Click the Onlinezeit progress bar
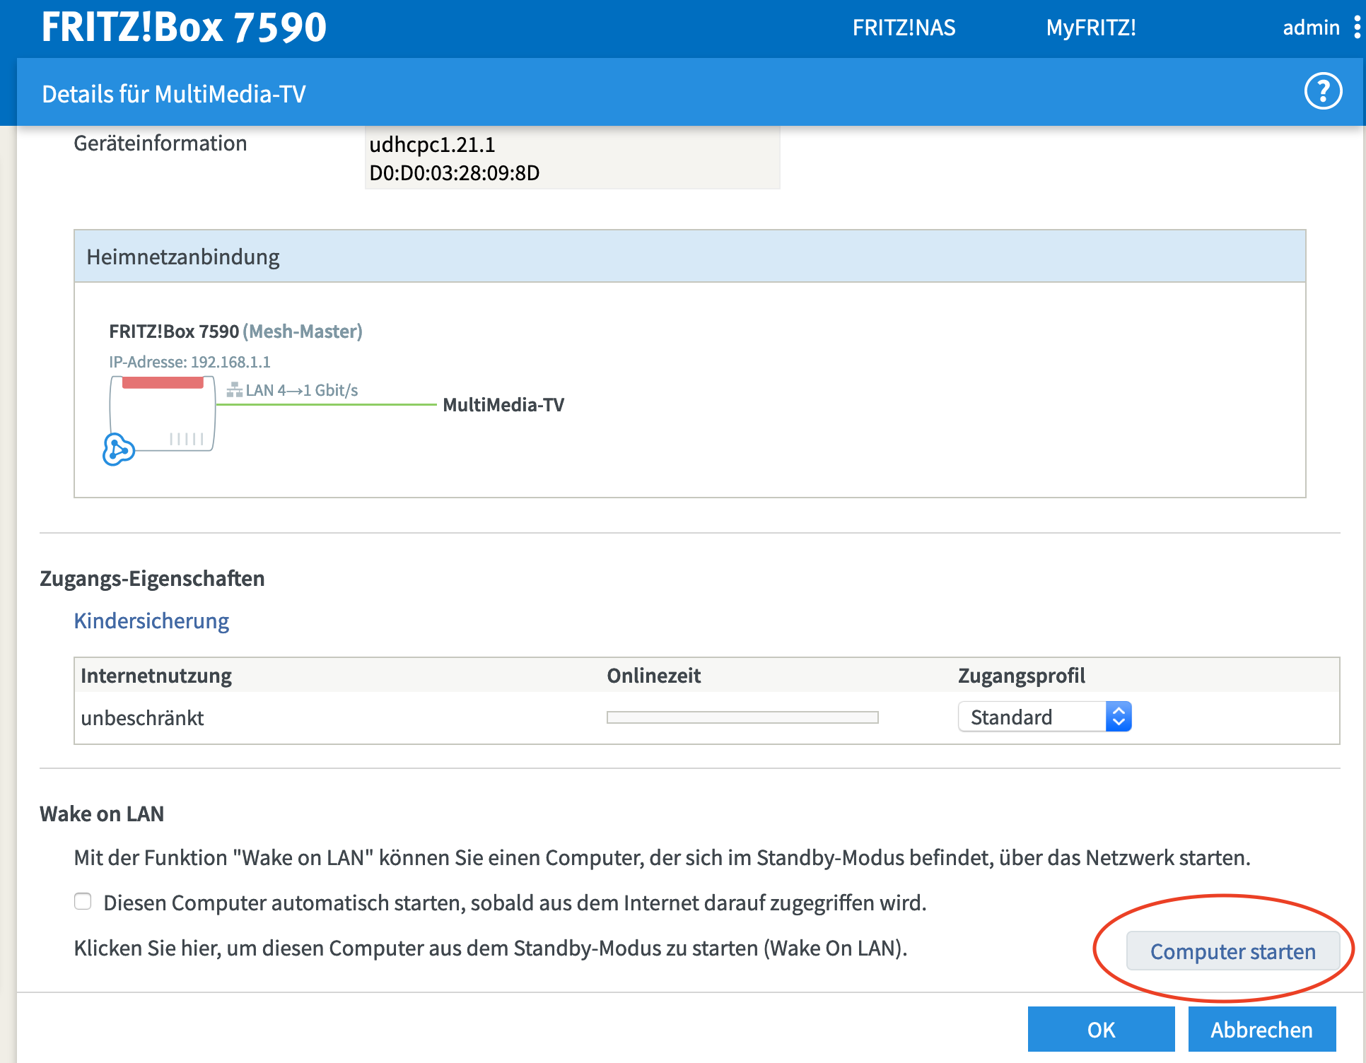This screenshot has width=1366, height=1063. (x=742, y=717)
